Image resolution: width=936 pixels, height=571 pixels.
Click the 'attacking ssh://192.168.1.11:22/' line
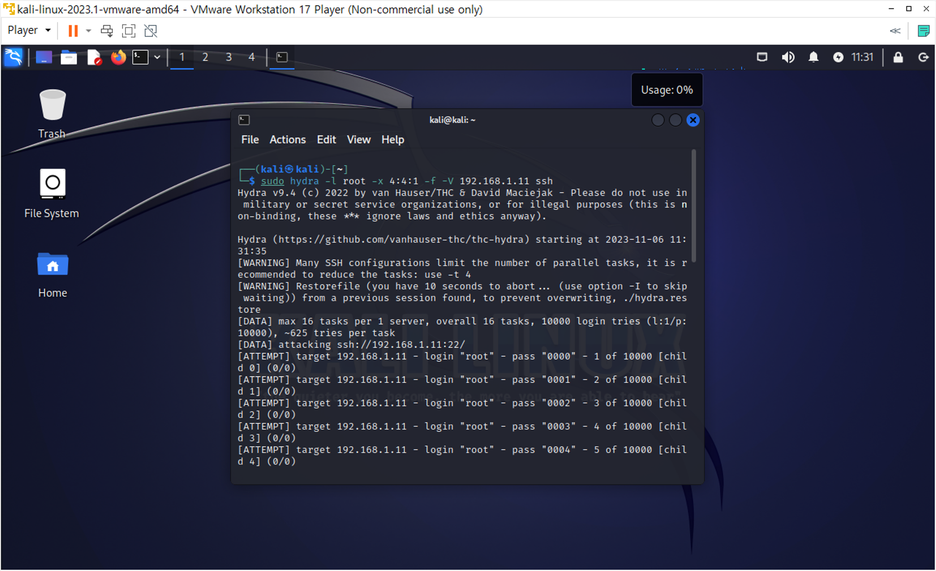point(351,345)
